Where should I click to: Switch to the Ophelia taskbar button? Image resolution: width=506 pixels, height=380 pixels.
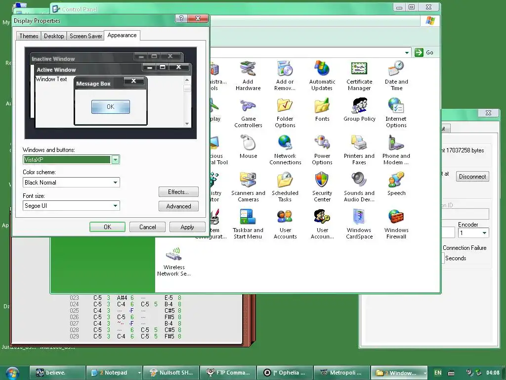point(285,373)
